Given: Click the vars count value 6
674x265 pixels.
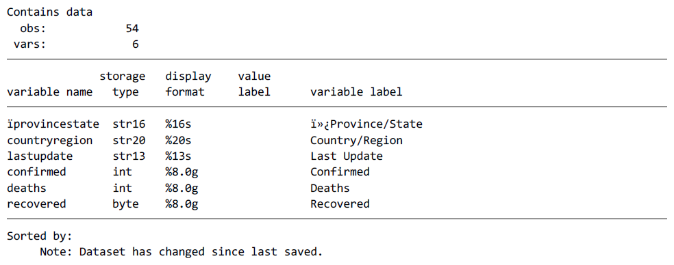Looking at the screenshot, I should pyautogui.click(x=136, y=44).
